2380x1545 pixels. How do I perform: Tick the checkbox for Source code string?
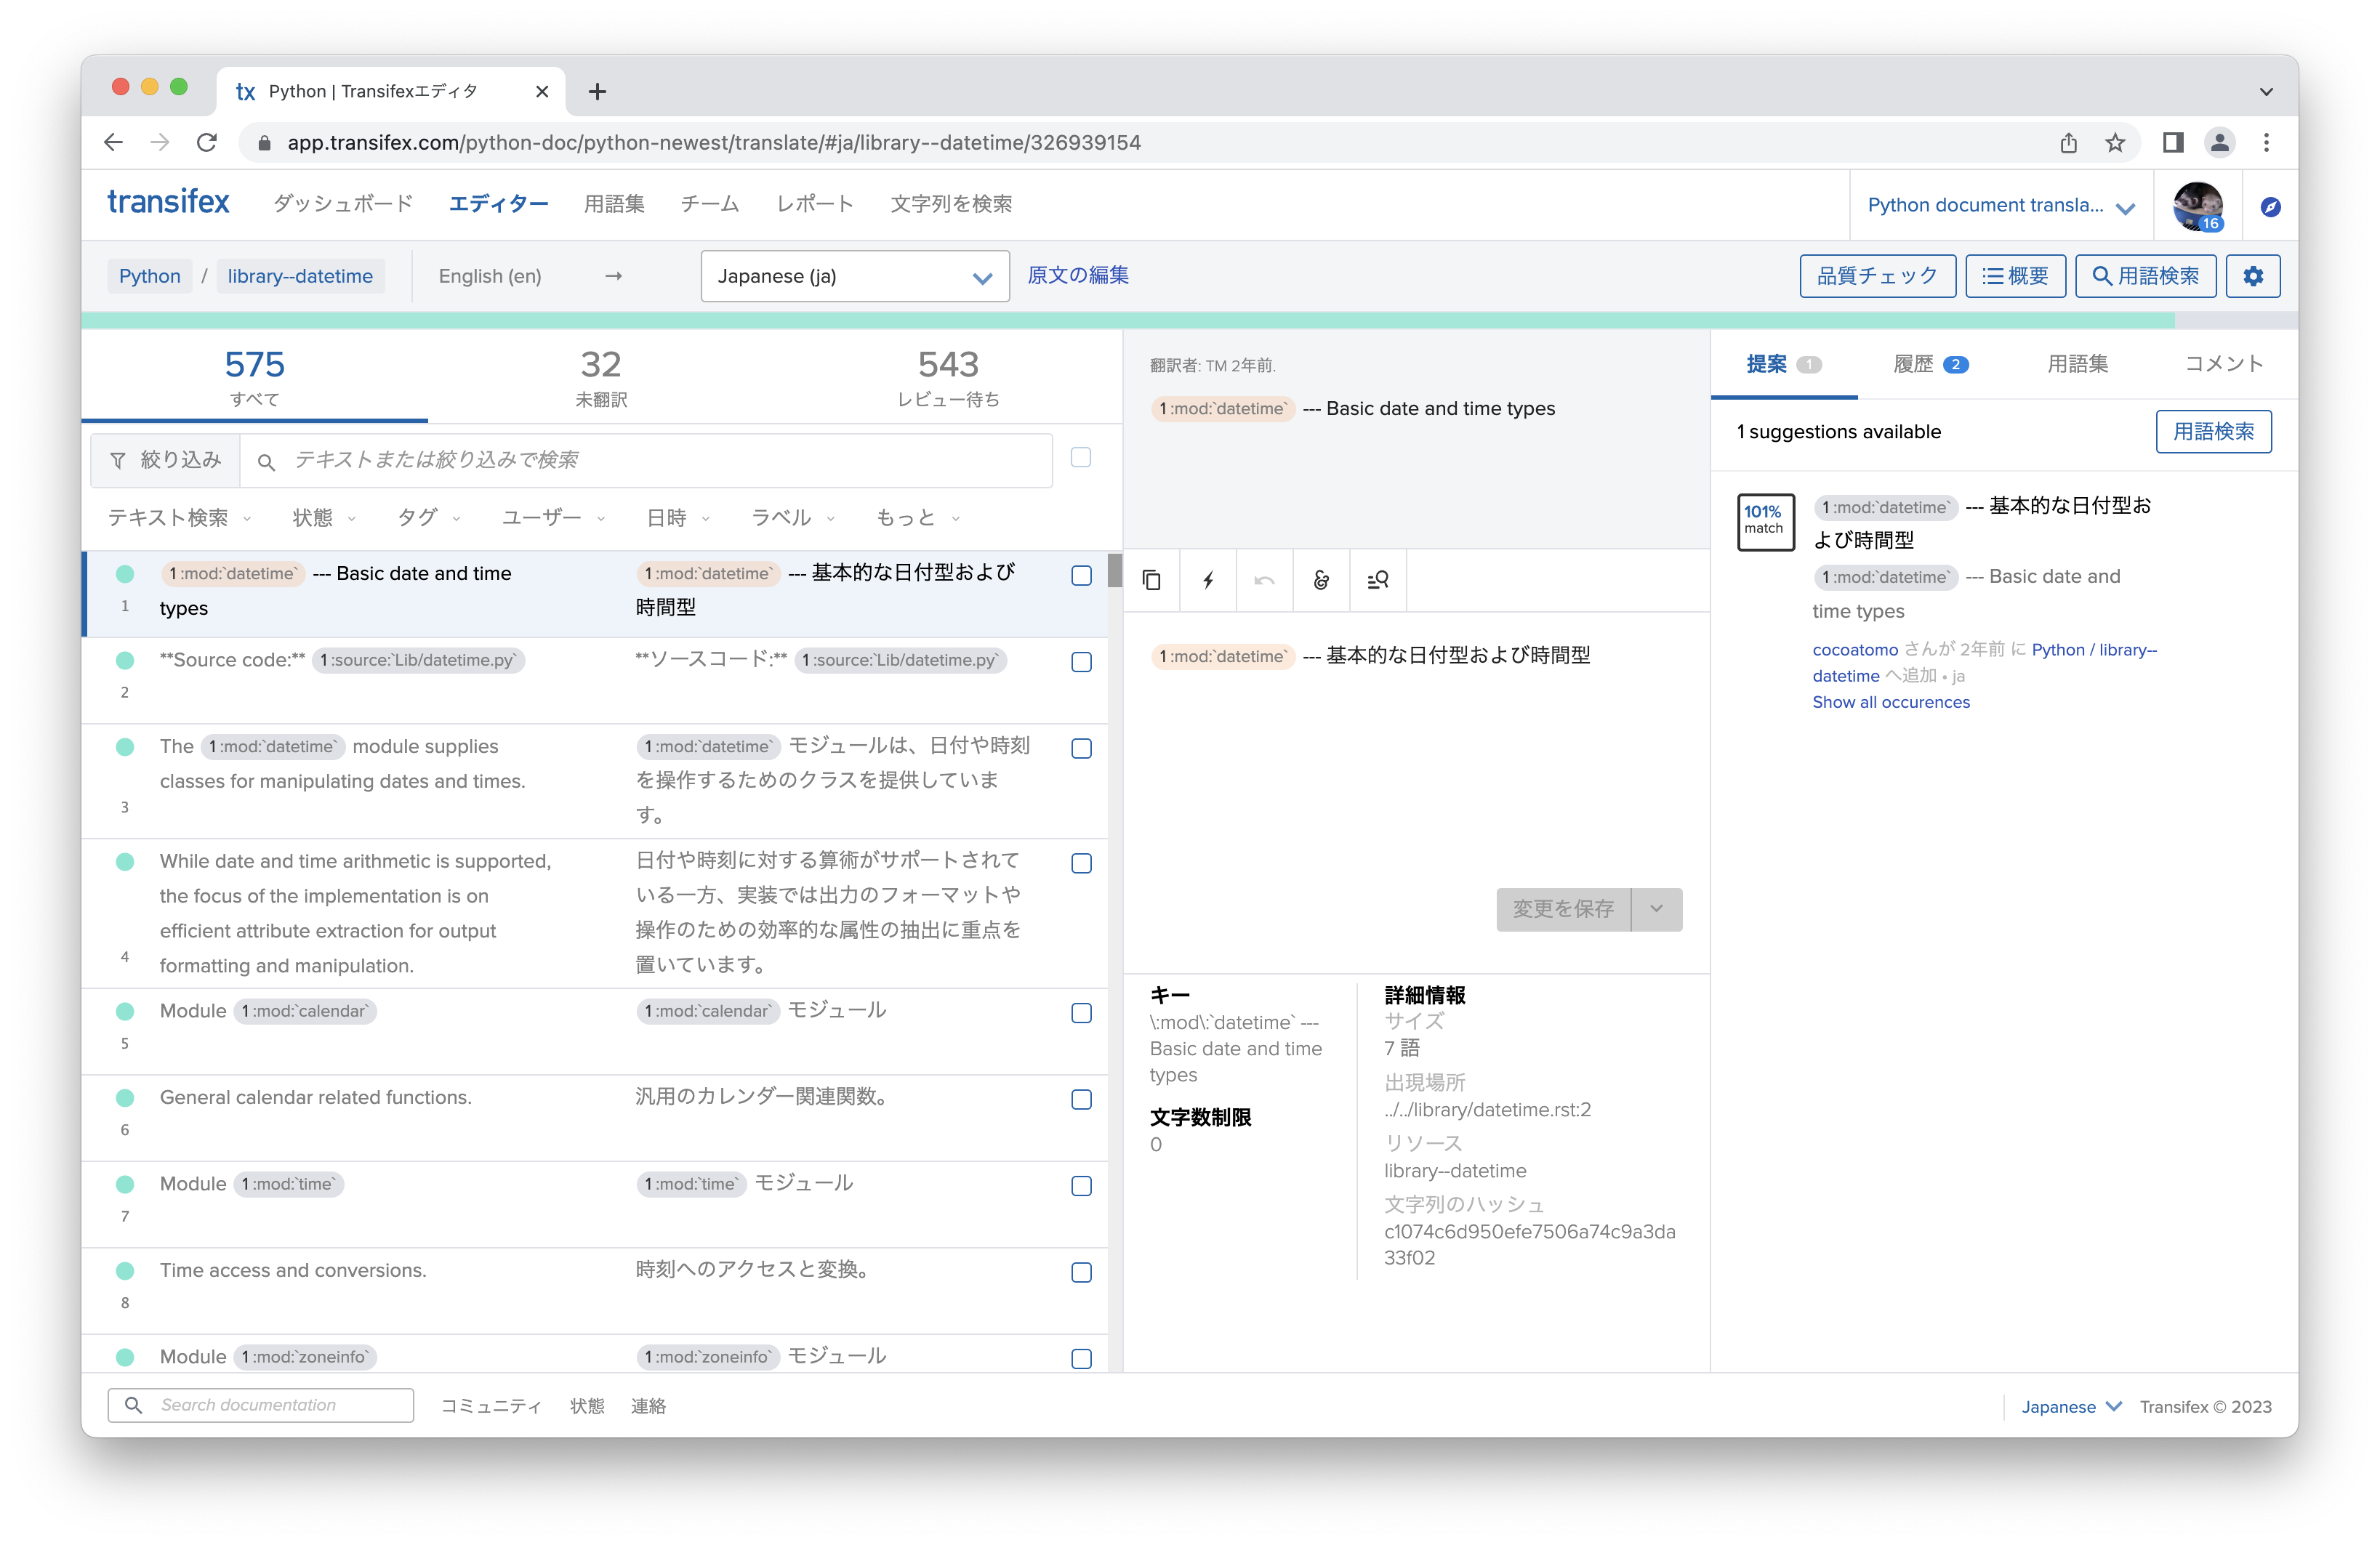click(1081, 662)
